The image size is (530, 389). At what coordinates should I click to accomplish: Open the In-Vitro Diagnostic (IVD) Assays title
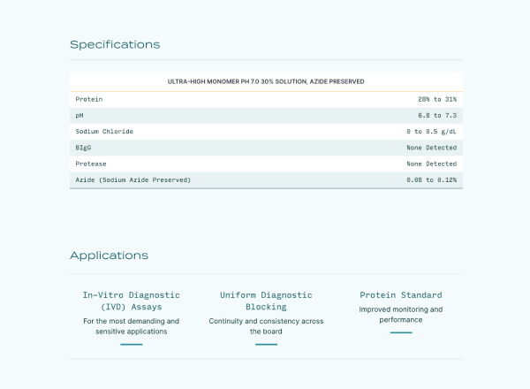coord(131,301)
